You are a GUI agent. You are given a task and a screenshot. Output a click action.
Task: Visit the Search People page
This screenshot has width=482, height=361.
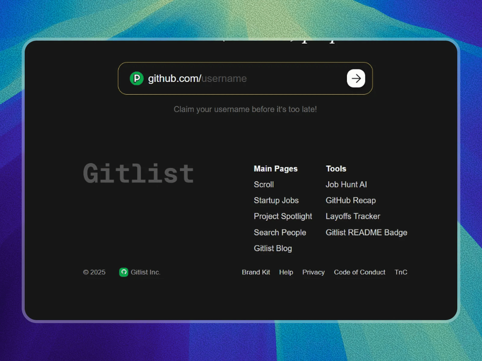coord(280,233)
